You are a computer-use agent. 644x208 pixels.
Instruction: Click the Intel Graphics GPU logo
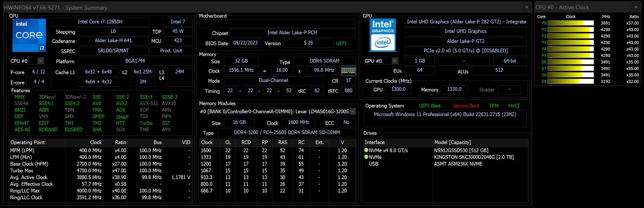pyautogui.click(x=383, y=35)
